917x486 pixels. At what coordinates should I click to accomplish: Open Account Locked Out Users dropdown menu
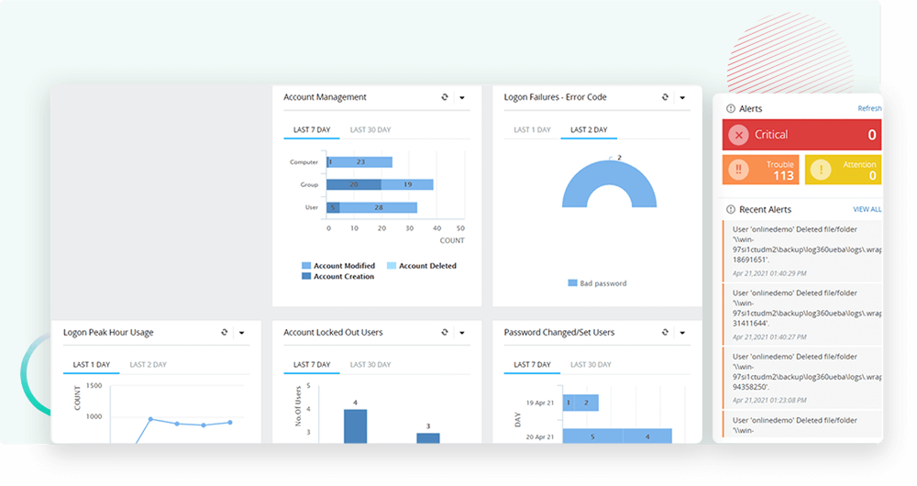click(x=462, y=332)
